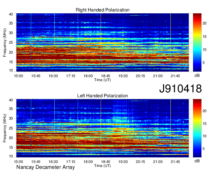
Task: Click the 15 MHz tick of upper plot
Action: [x=11, y=62]
